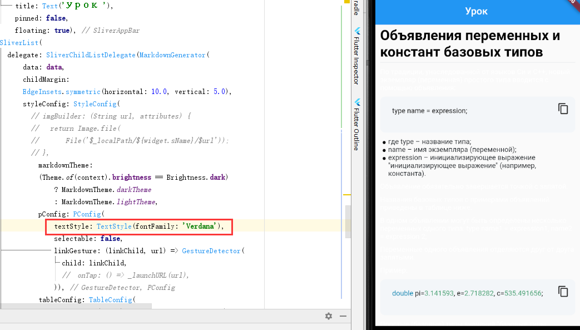Click the blue "Урок" app bar
Image resolution: width=580 pixels, height=330 pixels.
[x=477, y=11]
